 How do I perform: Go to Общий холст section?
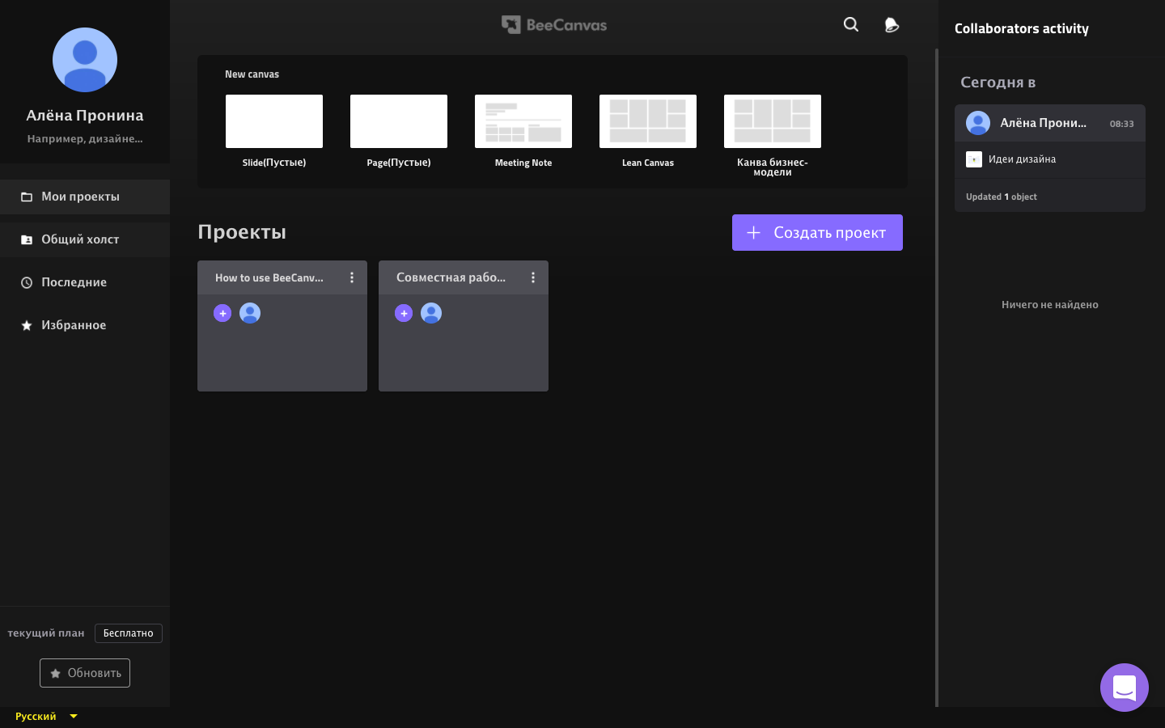coord(80,239)
